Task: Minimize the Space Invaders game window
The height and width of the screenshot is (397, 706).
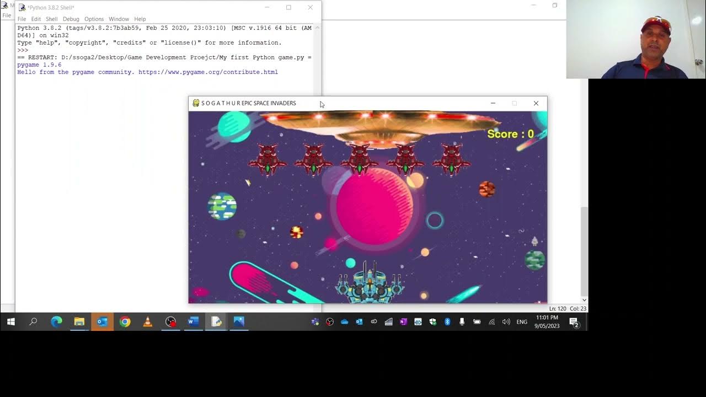Action: click(x=493, y=103)
